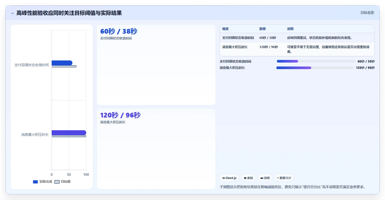
Task: Select table cell 60秒 / 38秒
Action: (268, 38)
